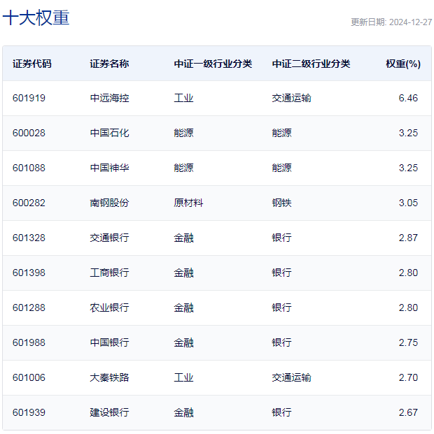Click 3.25 weight in the 中国石化 row

click(x=408, y=133)
